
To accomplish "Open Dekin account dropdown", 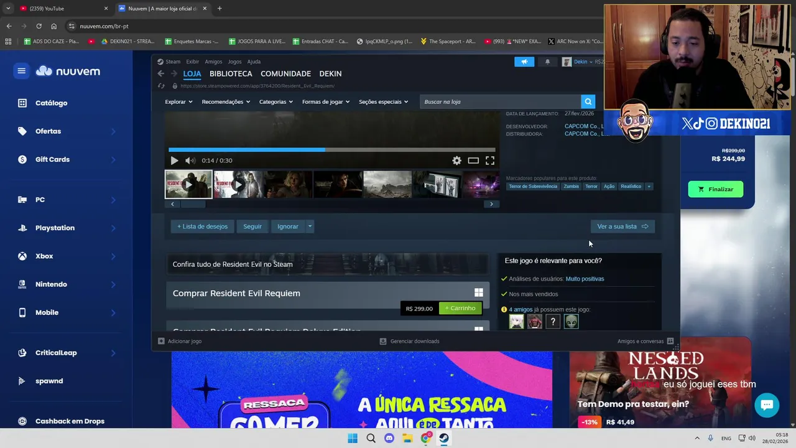I will click(583, 62).
